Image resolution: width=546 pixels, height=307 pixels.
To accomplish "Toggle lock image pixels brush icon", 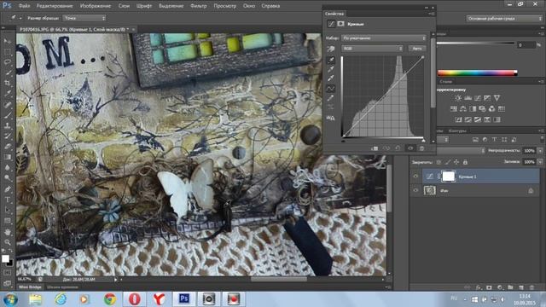I will click(447, 162).
